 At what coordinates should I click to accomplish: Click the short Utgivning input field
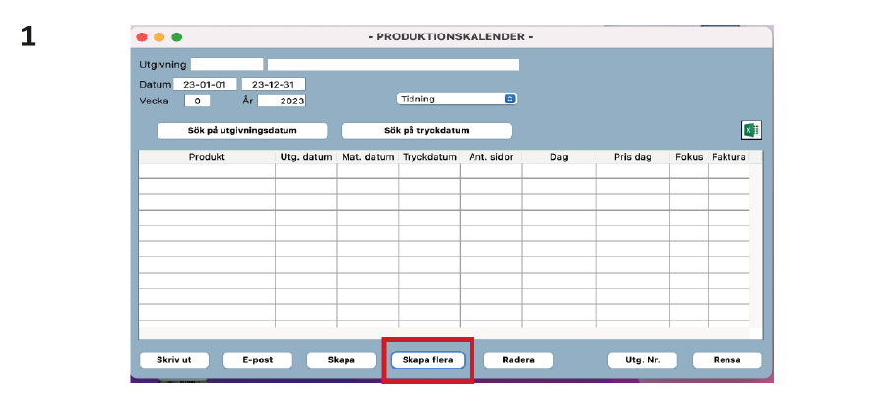[226, 65]
